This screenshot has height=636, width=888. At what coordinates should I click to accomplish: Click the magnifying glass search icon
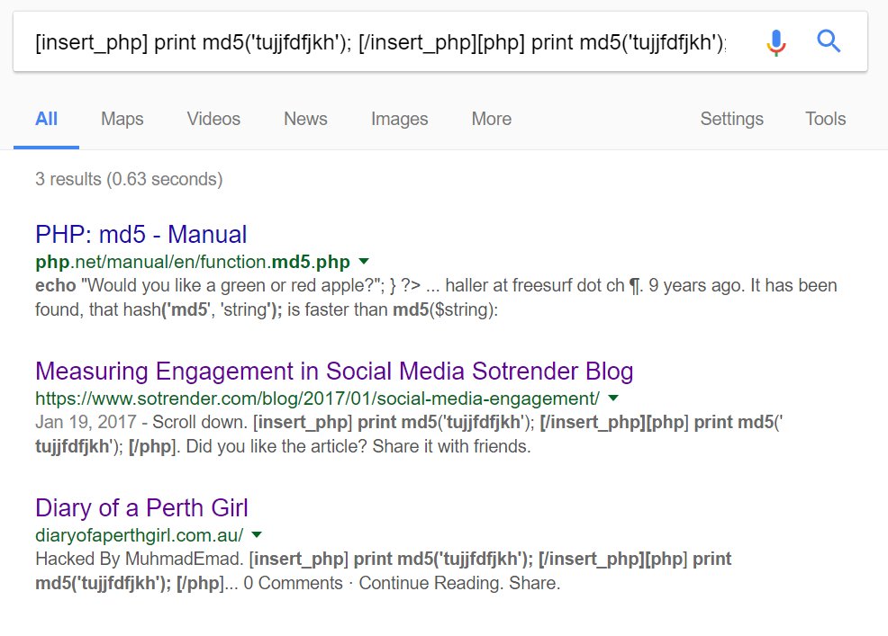coord(829,40)
